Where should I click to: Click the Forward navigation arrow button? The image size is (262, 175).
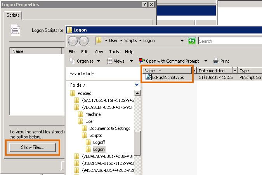tap(83, 41)
